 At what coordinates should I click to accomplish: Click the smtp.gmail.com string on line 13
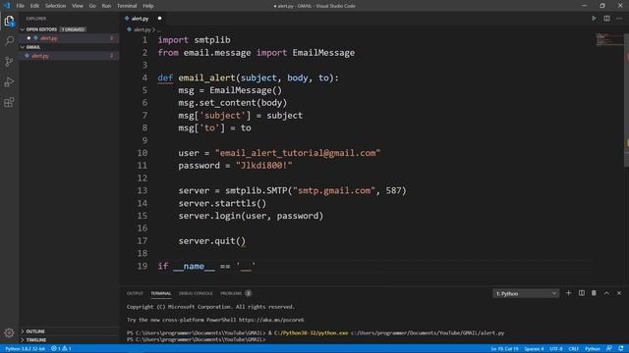pyautogui.click(x=334, y=190)
